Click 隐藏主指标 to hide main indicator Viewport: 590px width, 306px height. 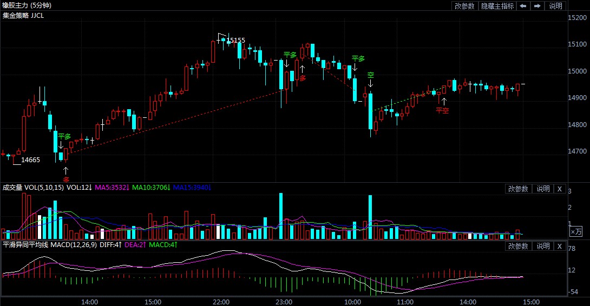pyautogui.click(x=497, y=6)
